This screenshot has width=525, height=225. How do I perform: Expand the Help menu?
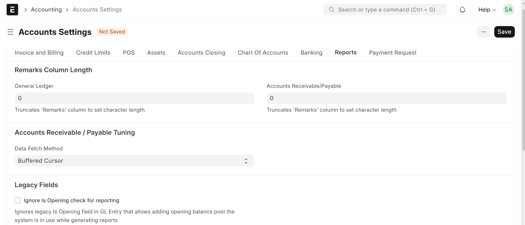[x=487, y=10]
